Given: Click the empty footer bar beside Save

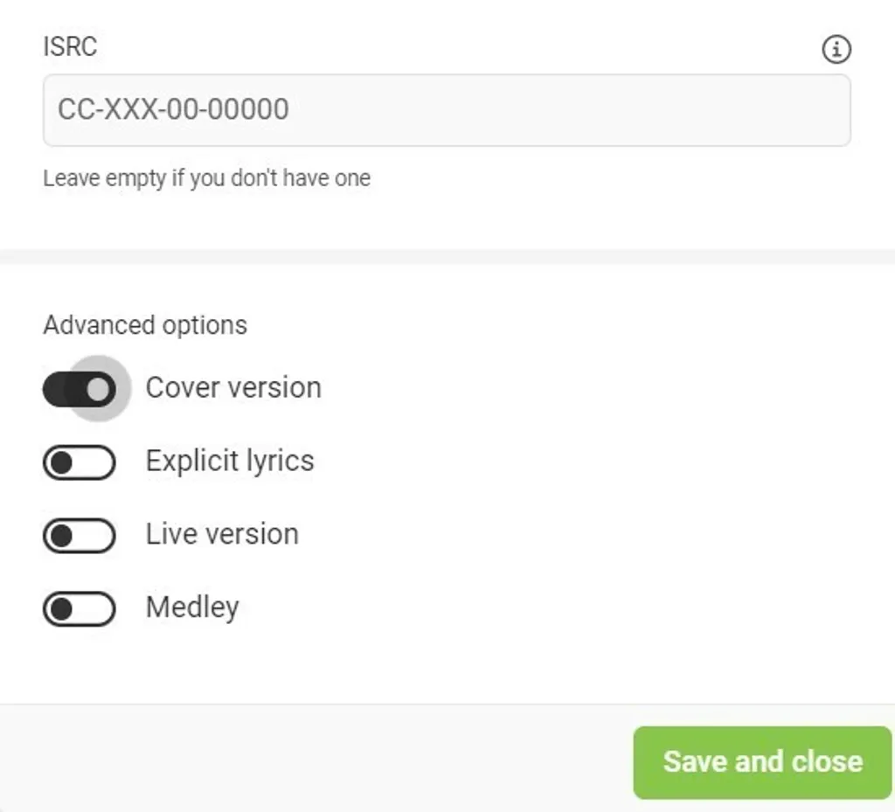Looking at the screenshot, I should [x=315, y=759].
